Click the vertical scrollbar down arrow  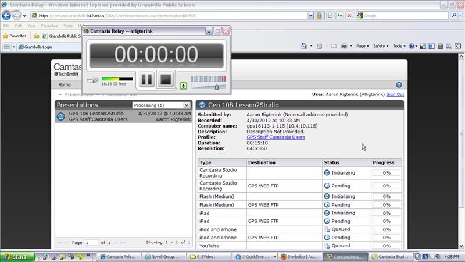[461, 246]
